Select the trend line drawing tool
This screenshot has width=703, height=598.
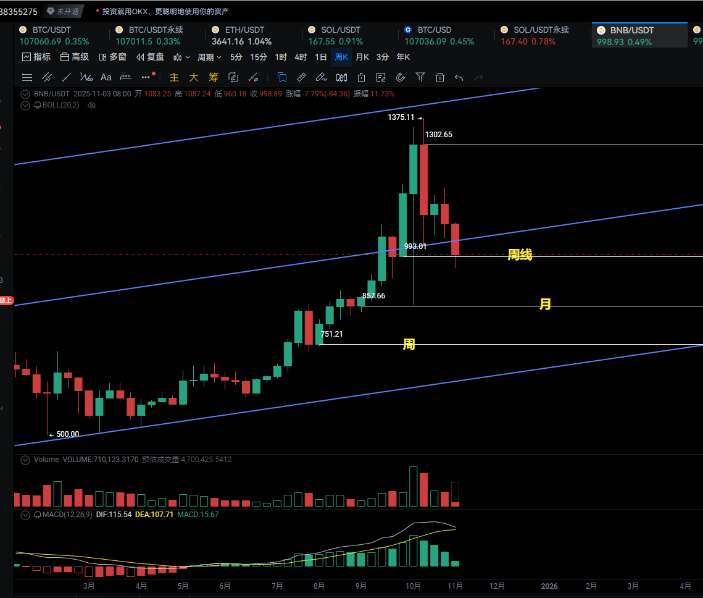coord(66,77)
